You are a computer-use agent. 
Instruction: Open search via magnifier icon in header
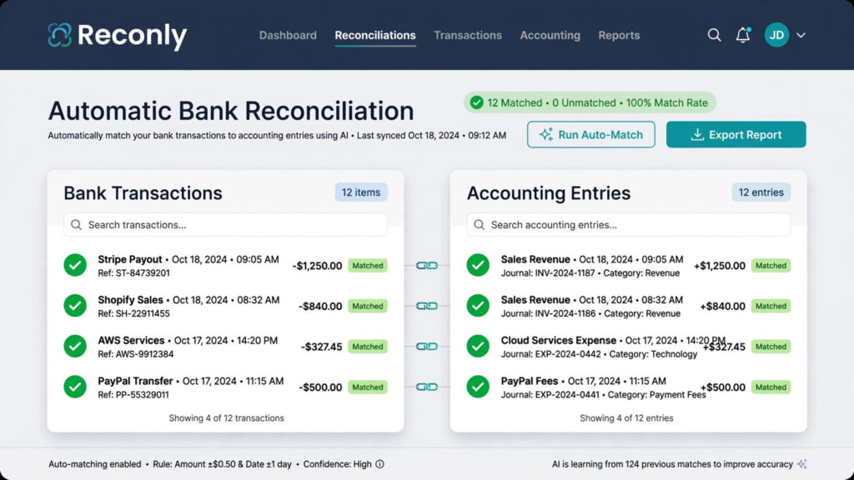pyautogui.click(x=714, y=35)
